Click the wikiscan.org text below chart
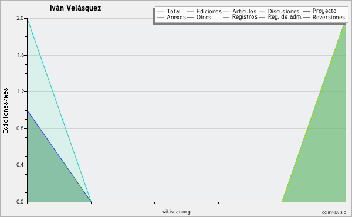Screen dimensions: 352x217 (176, 212)
